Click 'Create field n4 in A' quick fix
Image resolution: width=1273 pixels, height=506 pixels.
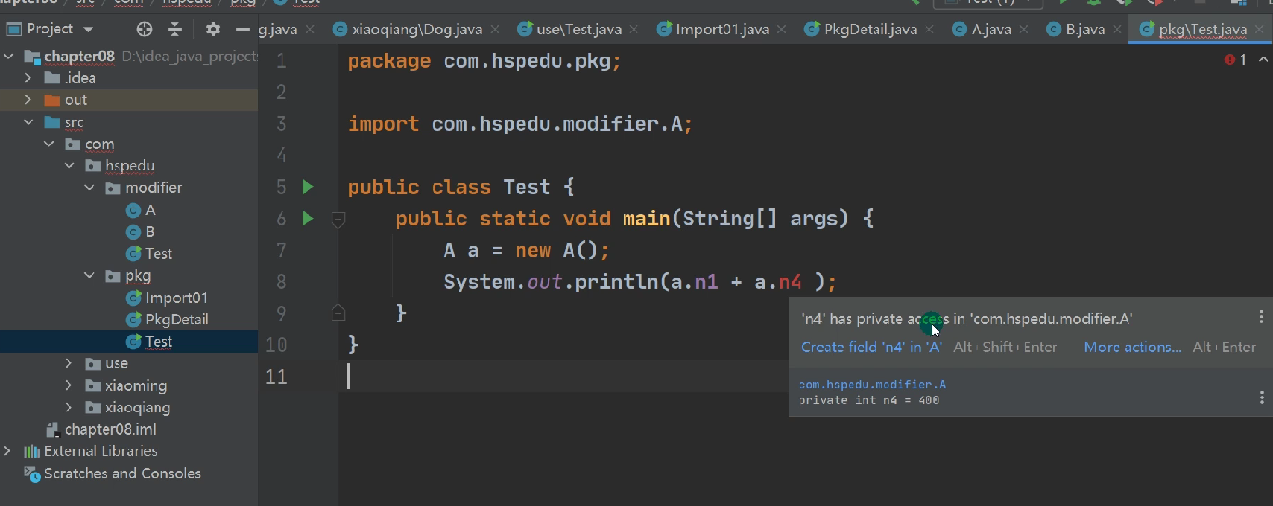[871, 347]
